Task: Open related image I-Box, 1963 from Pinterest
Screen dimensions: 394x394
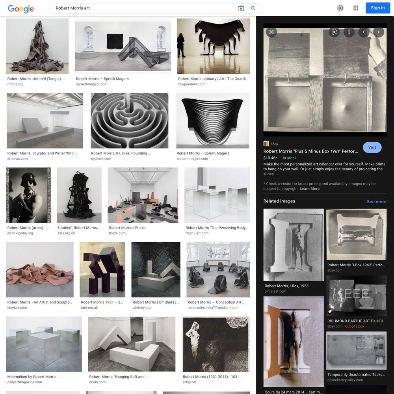Action: coord(294,245)
